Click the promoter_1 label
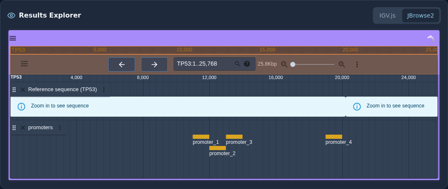Image resolution: width=448 pixels, height=189 pixels. tap(206, 142)
